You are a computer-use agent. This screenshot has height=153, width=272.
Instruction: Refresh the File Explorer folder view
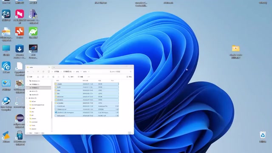pyautogui.click(x=43, y=71)
